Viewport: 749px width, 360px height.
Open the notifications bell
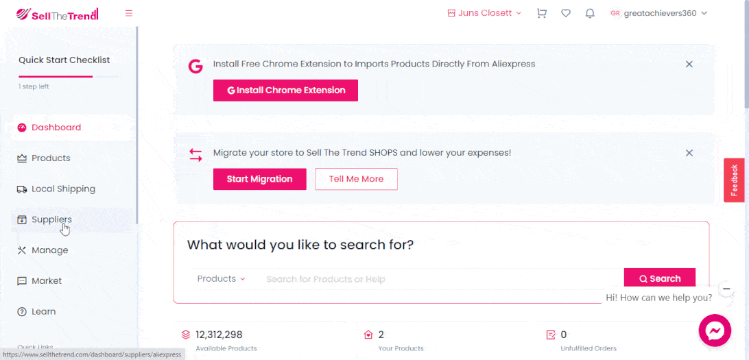pyautogui.click(x=590, y=13)
